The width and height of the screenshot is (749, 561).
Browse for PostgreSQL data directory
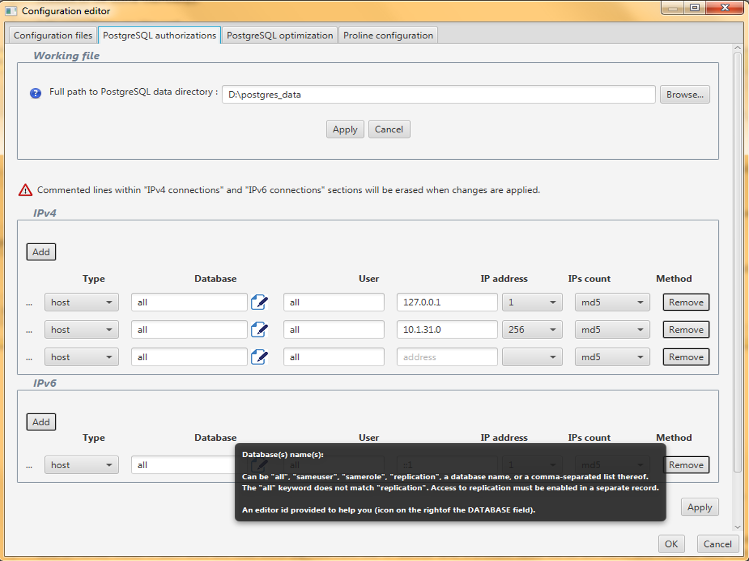[685, 94]
